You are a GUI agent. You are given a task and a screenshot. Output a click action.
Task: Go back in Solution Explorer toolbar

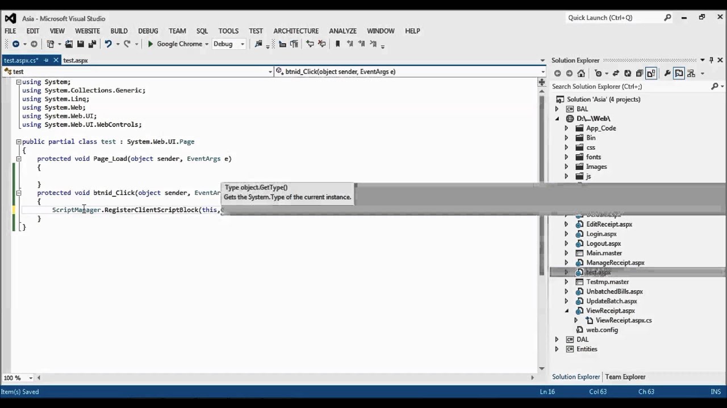(x=557, y=73)
